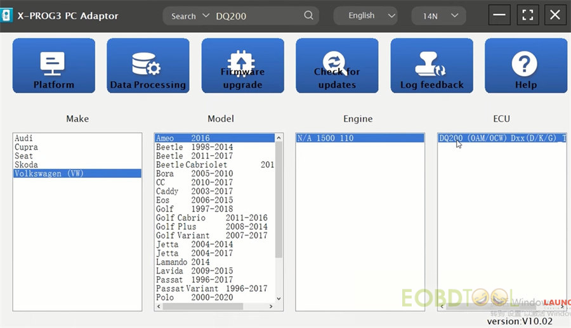Select CC 2010-2017 model
The width and height of the screenshot is (571, 328).
point(214,182)
